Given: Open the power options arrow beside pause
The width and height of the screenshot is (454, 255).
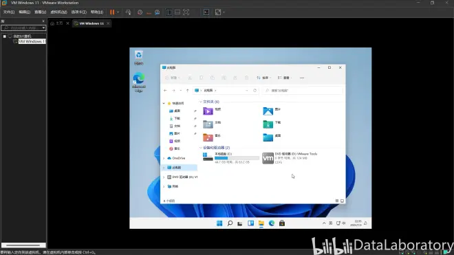Looking at the screenshot, I should point(118,12).
